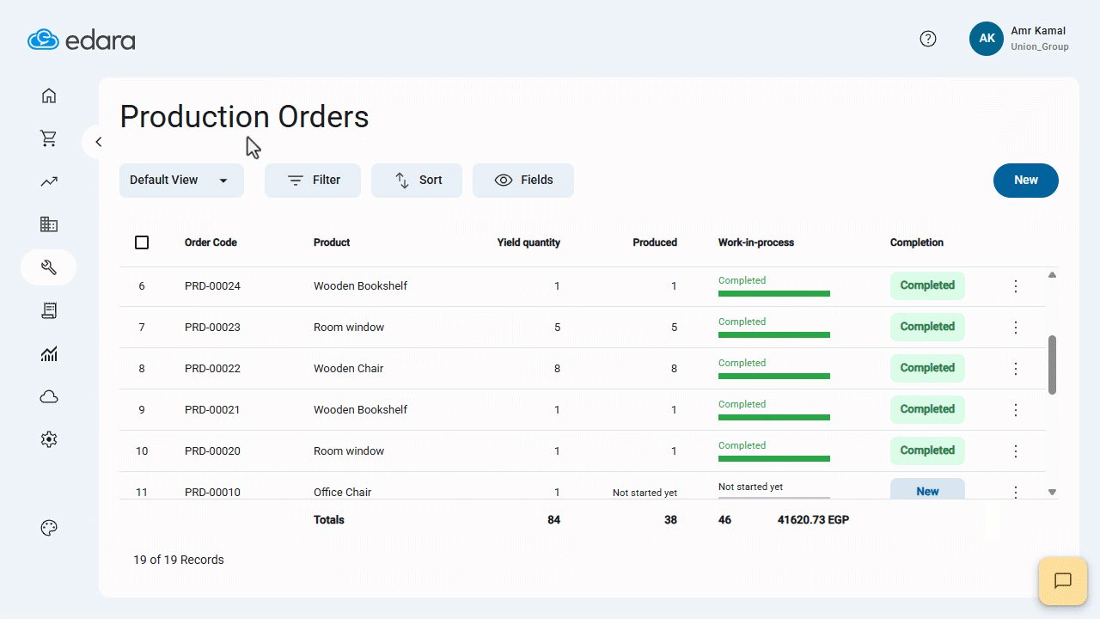This screenshot has height=619, width=1100.
Task: Open the receipt accounting sidebar icon
Action: (x=49, y=310)
